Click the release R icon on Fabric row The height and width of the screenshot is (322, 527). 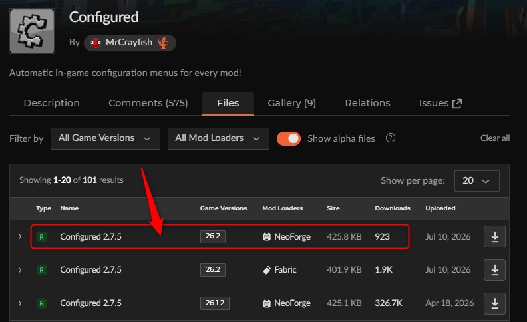click(42, 270)
